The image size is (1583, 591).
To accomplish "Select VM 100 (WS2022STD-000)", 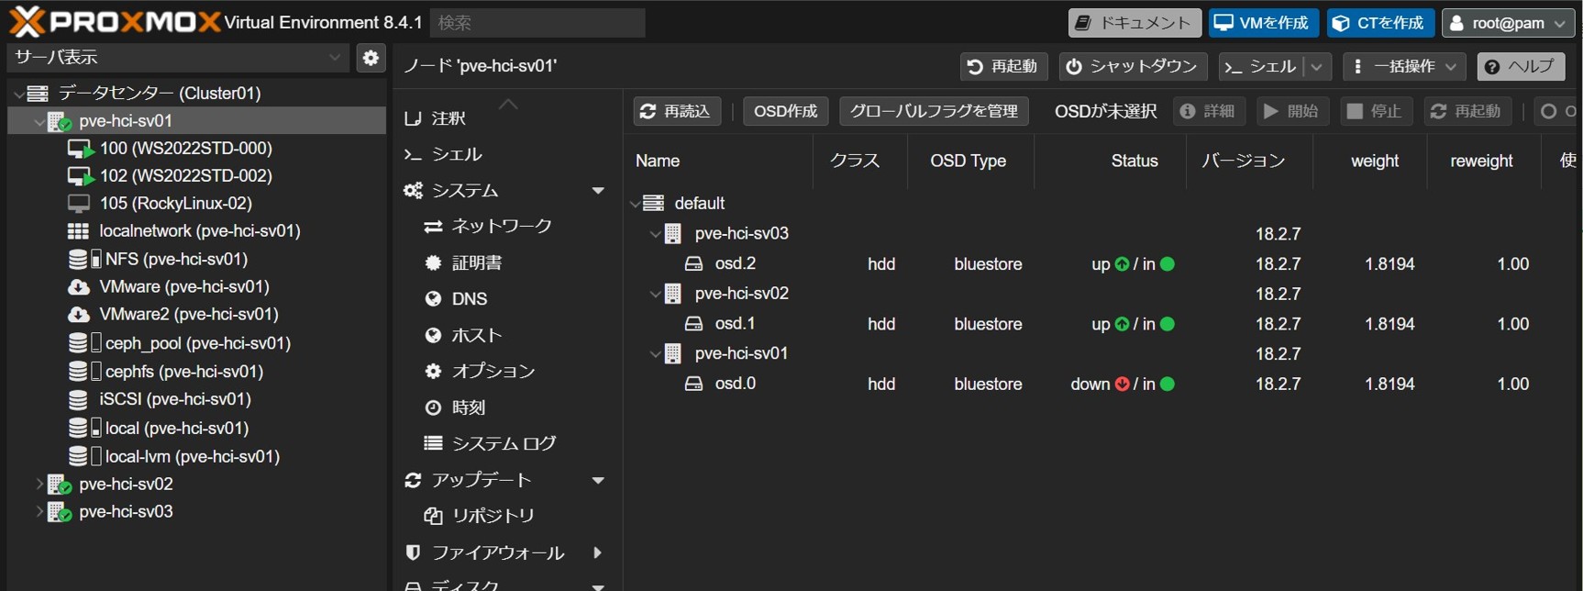I will (185, 148).
